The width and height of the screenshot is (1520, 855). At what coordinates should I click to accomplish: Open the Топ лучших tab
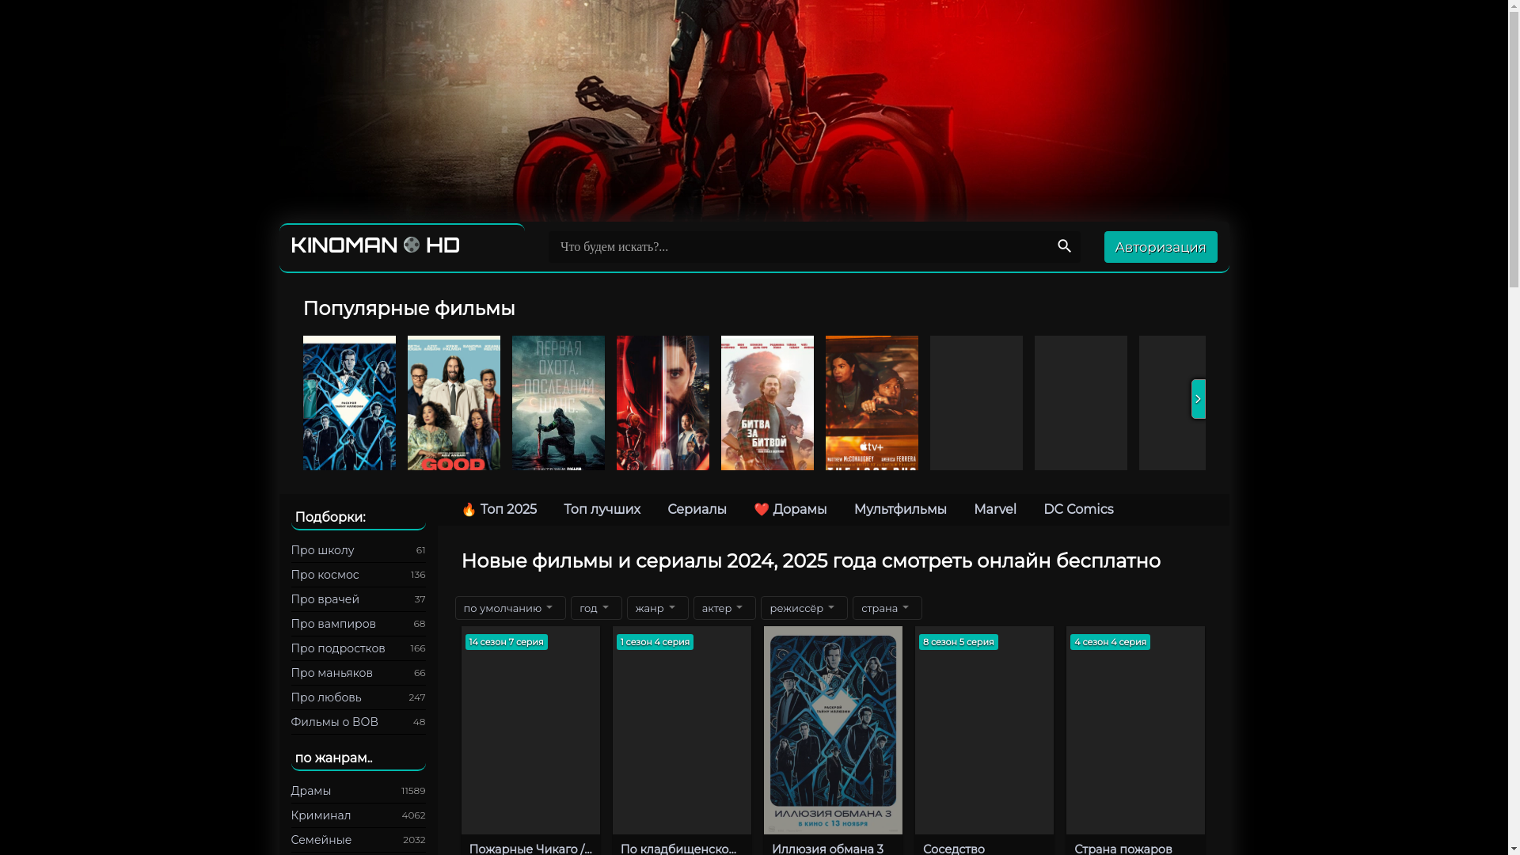click(x=602, y=510)
